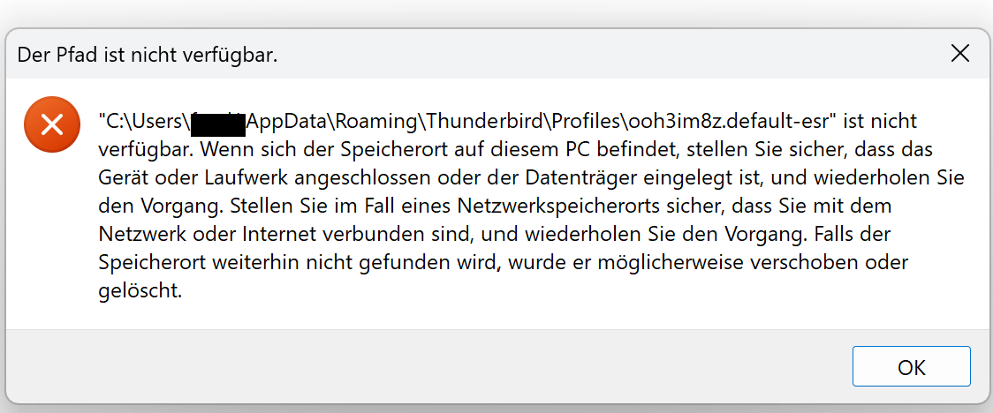Image resolution: width=993 pixels, height=413 pixels.
Task: Click the title 'Der Pfad ist nicht verfügbar.'
Action: coord(148,56)
